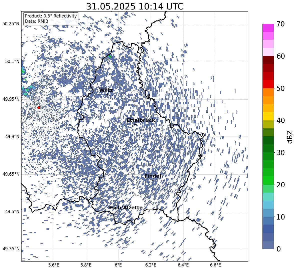Click the 49.5°N latitude label
296x270 pixels.
click(12, 211)
